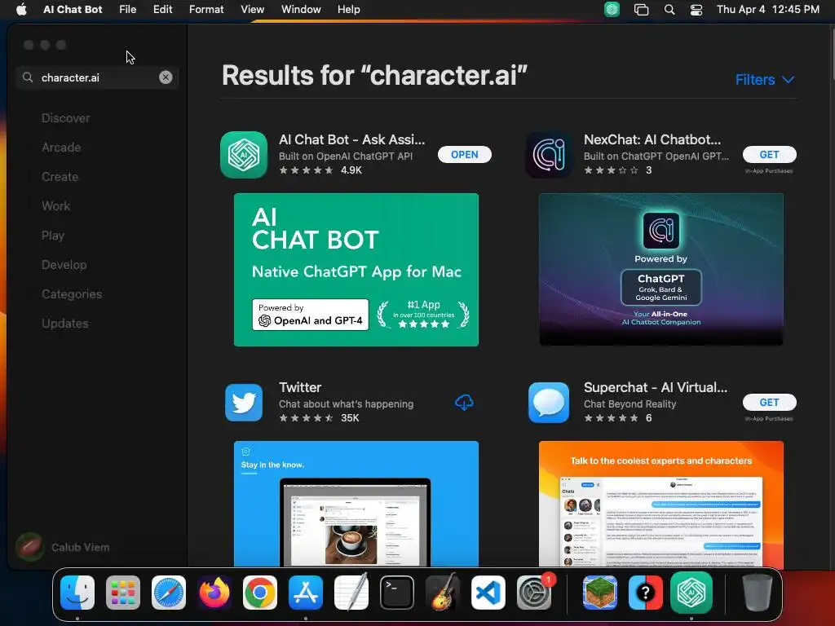Open the NexChat app icon in results

tap(549, 155)
